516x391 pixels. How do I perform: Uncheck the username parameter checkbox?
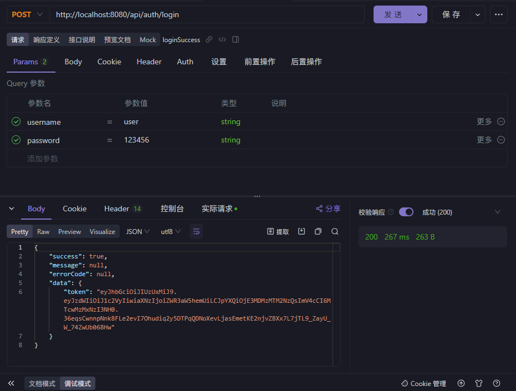tap(16, 121)
